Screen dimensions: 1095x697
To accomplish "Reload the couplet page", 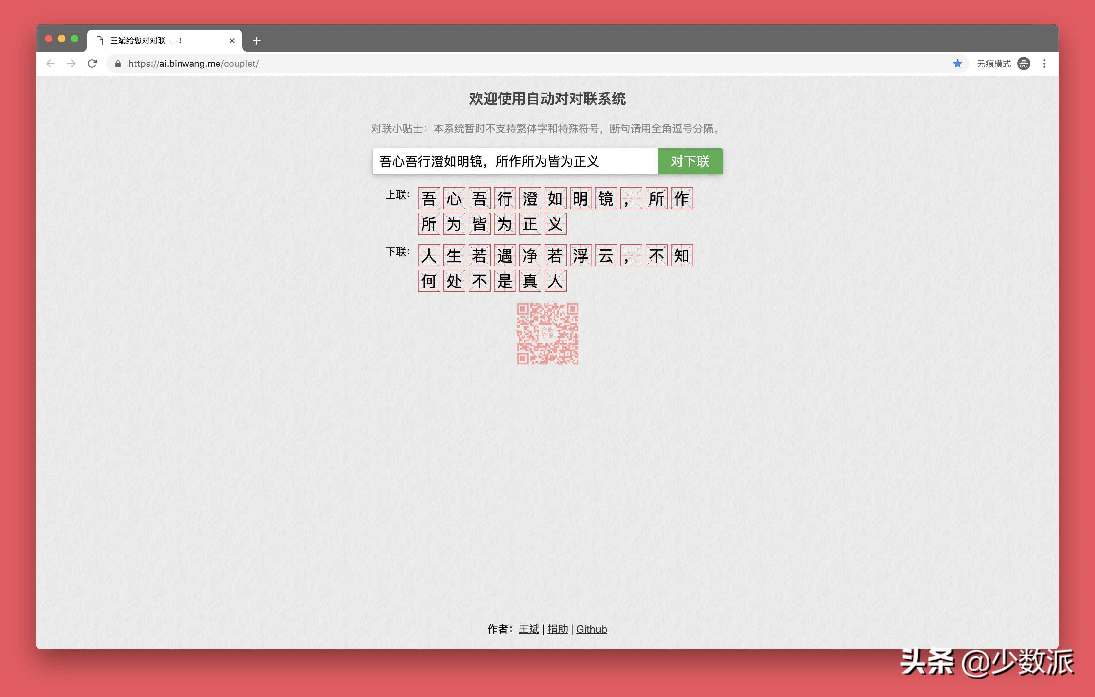I will pos(92,64).
